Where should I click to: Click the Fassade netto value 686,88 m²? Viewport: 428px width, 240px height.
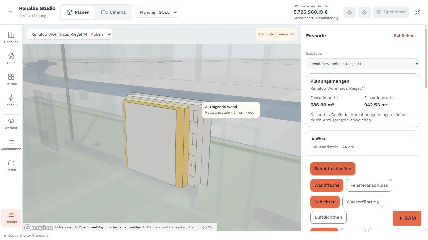(x=322, y=105)
